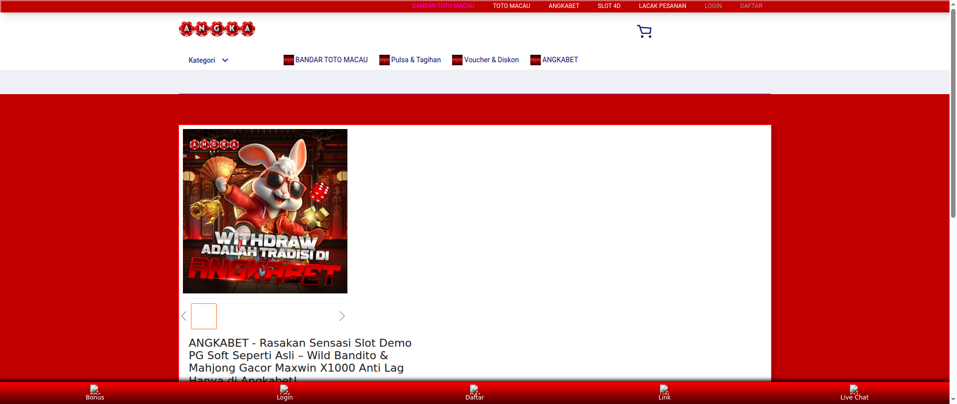Viewport: 957px width, 404px height.
Task: Open Voucher & Diskon category
Action: tap(491, 60)
